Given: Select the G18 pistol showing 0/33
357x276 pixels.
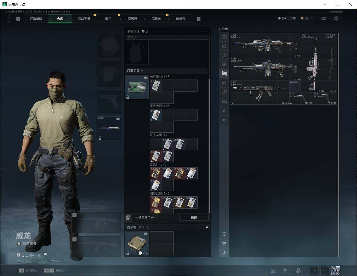Looking at the screenshot, I should pos(325,98).
